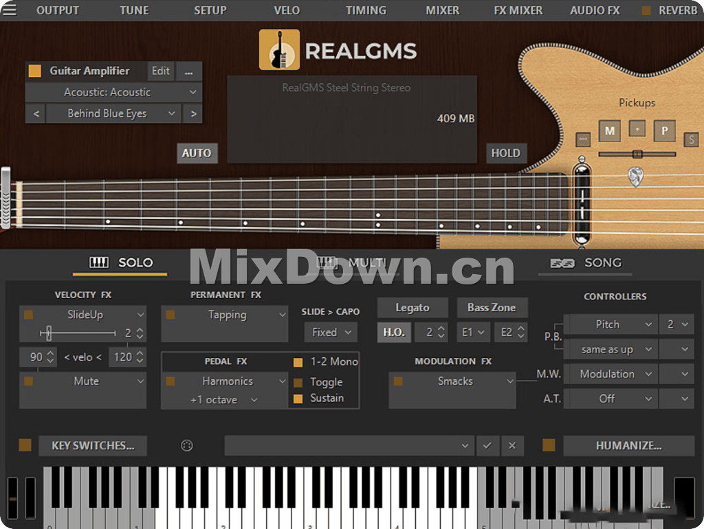The width and height of the screenshot is (704, 529).
Task: Open the A.T. Off dropdown
Action: [611, 399]
